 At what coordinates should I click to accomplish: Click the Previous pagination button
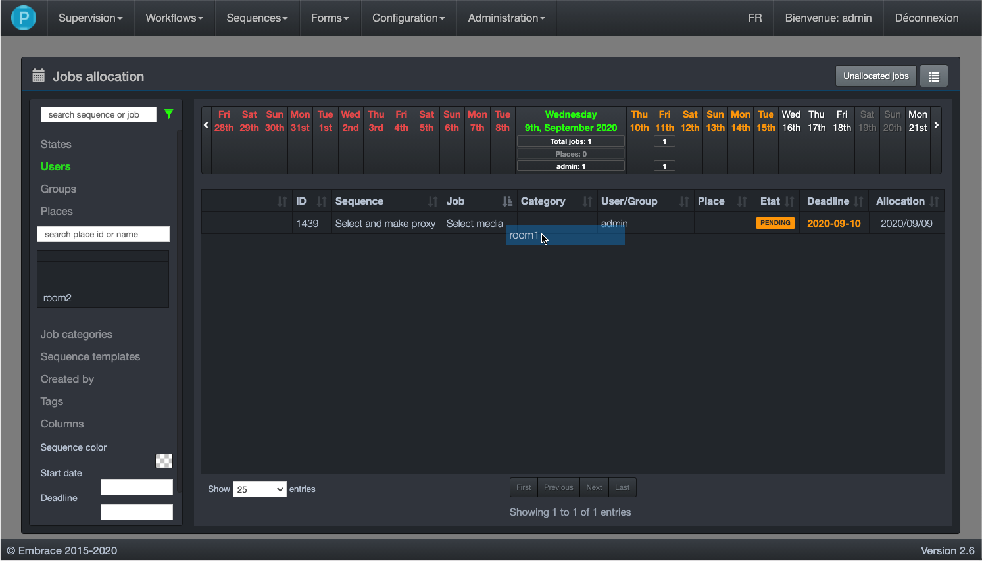(558, 487)
